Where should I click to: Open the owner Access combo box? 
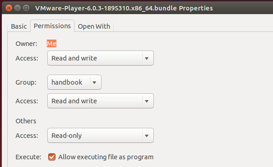tap(101, 58)
